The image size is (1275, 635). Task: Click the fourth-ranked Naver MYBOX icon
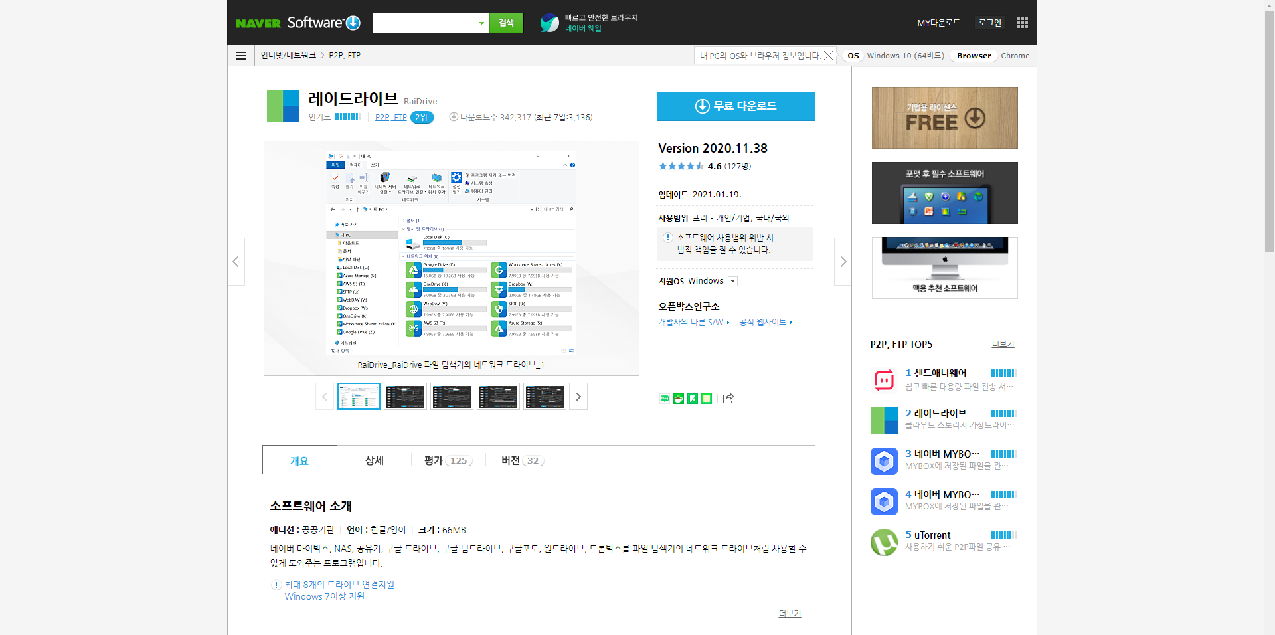(x=884, y=501)
